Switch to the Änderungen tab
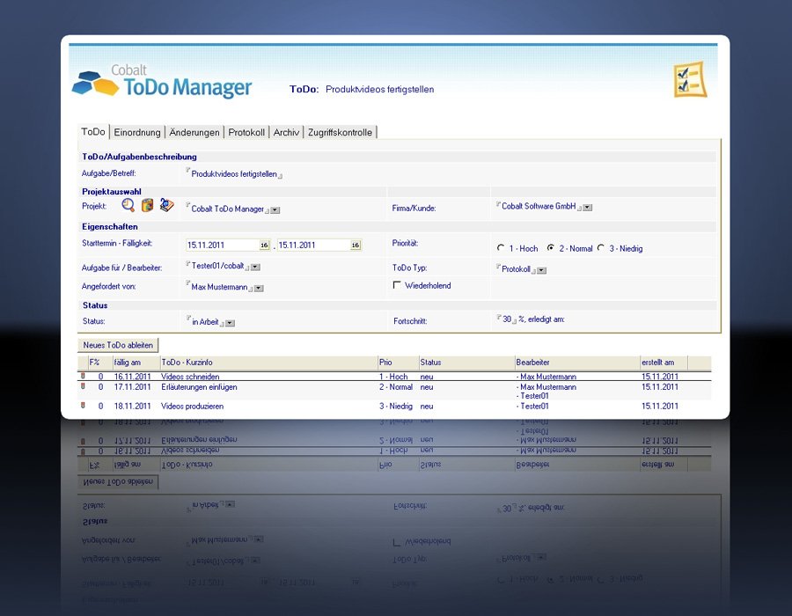792x616 pixels. tap(194, 132)
